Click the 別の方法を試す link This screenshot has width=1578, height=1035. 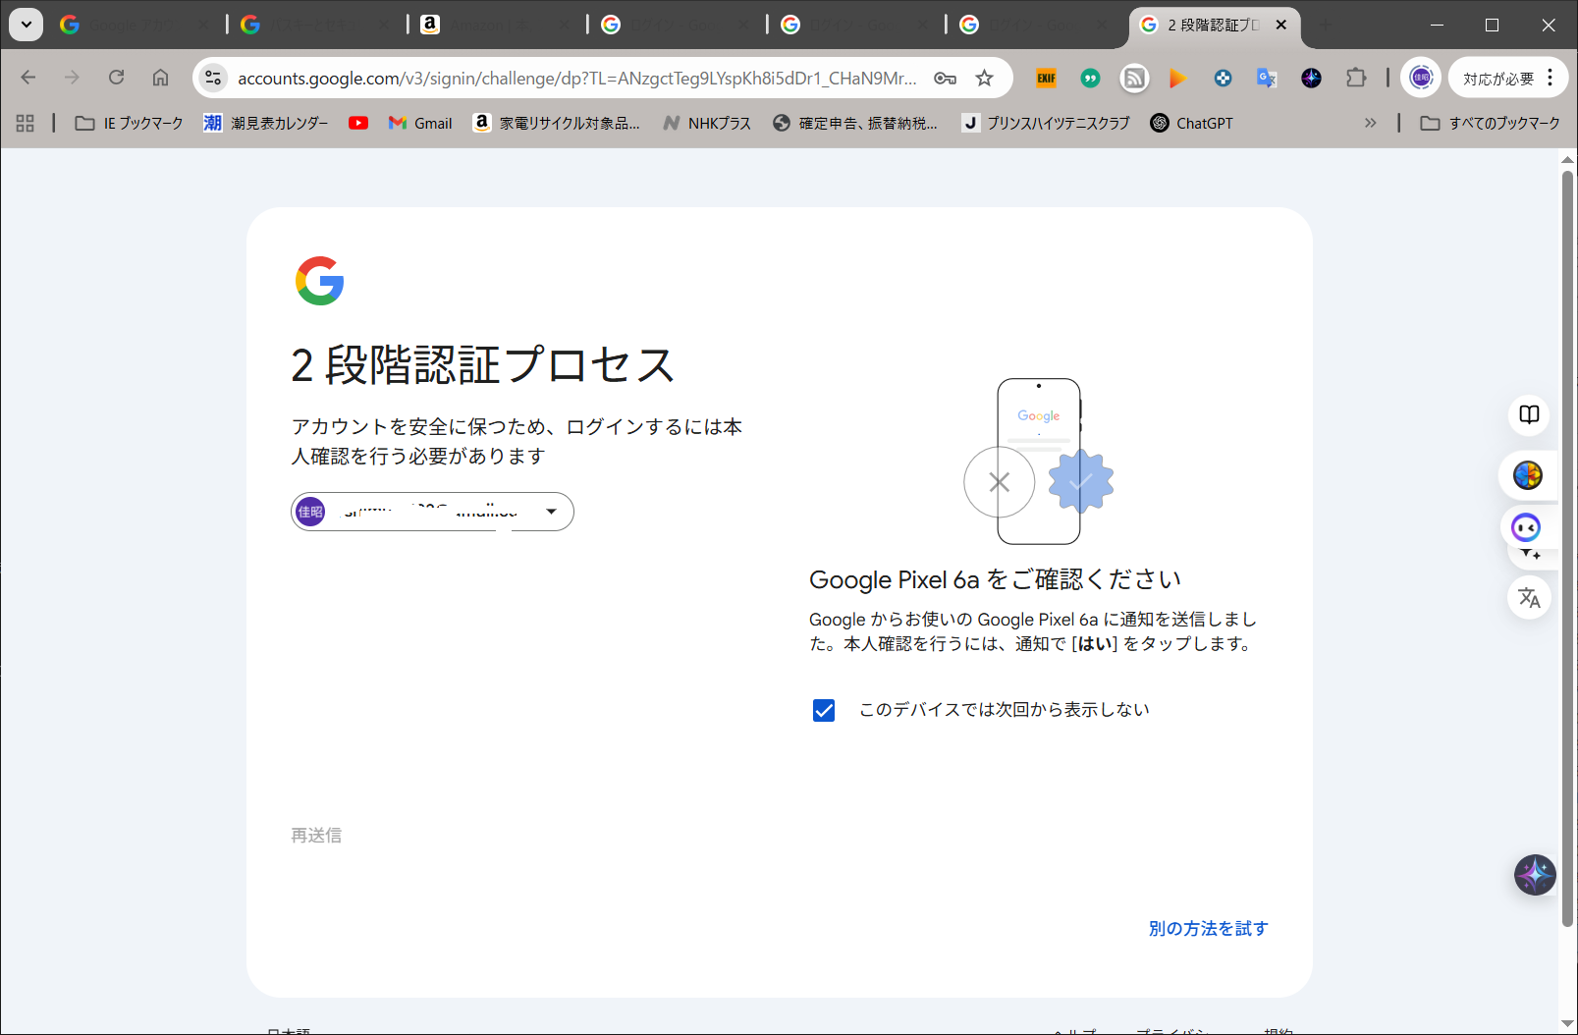[1208, 928]
